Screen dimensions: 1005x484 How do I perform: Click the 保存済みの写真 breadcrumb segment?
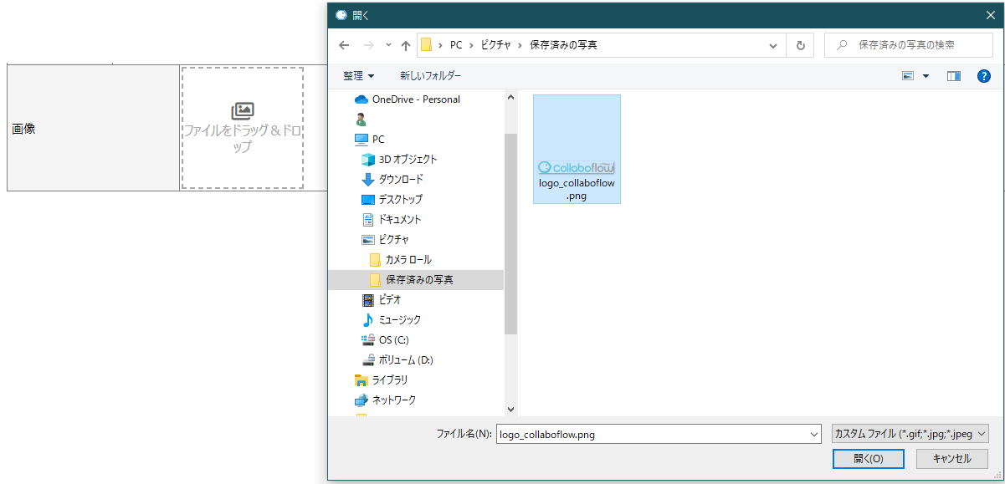pyautogui.click(x=564, y=45)
